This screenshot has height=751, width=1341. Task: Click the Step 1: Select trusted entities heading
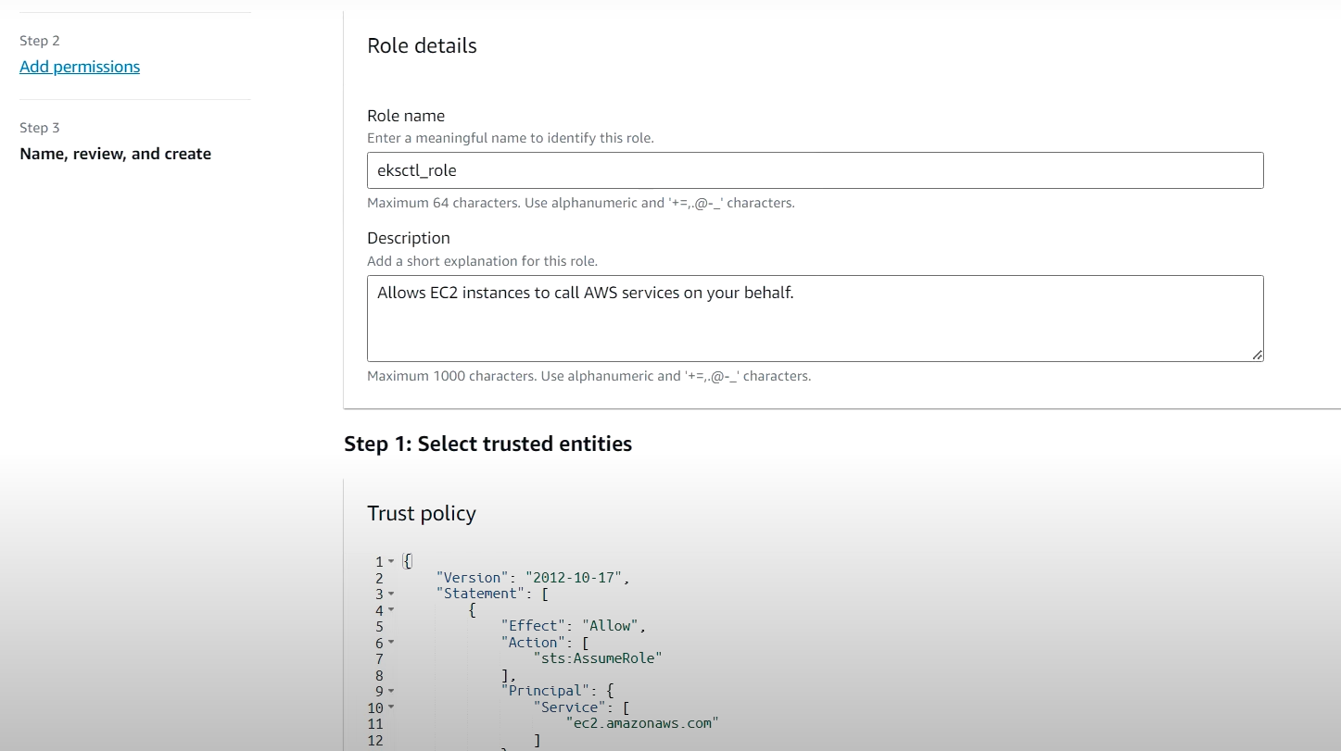pyautogui.click(x=487, y=444)
